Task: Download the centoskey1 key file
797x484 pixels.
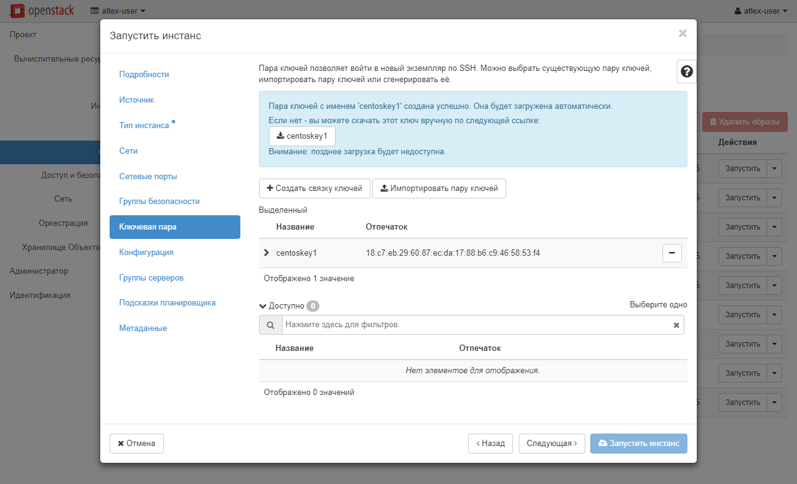Action: coord(302,136)
